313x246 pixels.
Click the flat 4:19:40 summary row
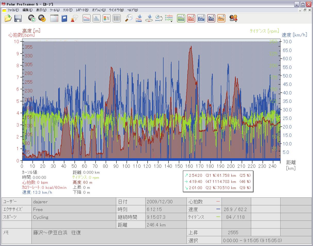pyautogui.click(x=217, y=181)
